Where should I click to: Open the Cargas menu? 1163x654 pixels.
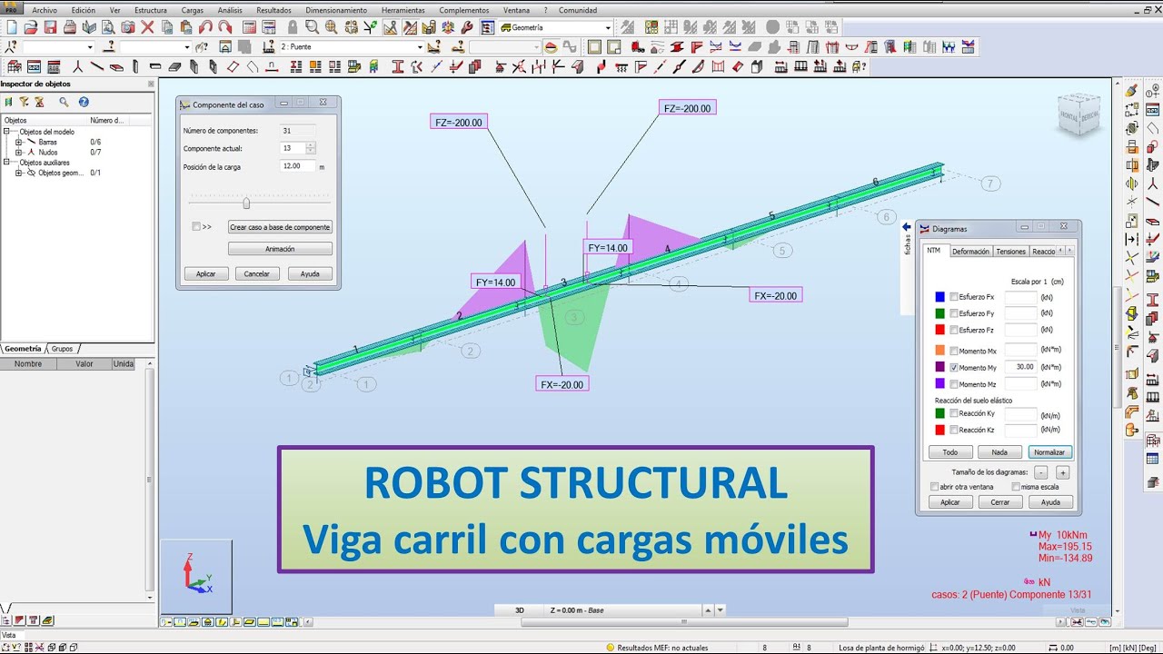click(192, 10)
